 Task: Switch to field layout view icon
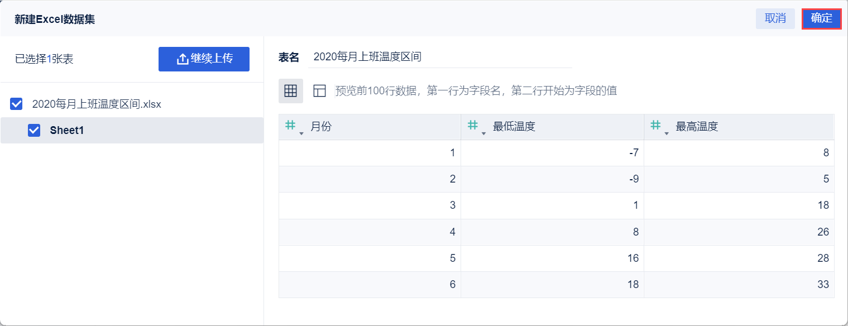click(319, 91)
